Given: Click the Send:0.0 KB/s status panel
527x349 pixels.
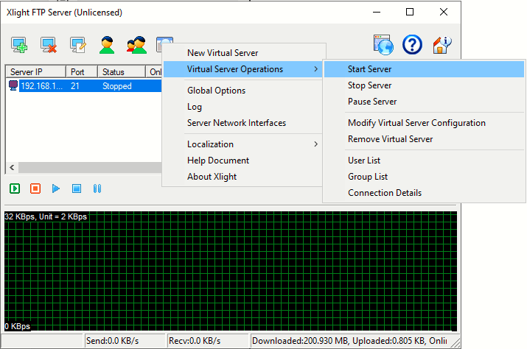Looking at the screenshot, I should point(125,341).
